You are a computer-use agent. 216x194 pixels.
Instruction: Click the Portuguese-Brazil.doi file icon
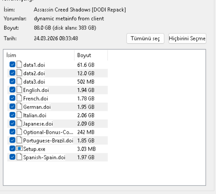(19, 140)
